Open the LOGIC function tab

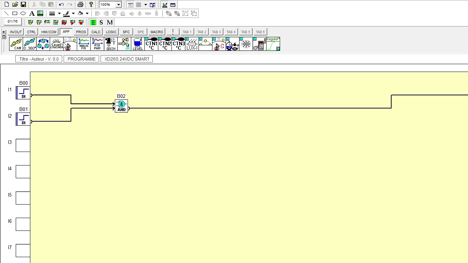(111, 32)
